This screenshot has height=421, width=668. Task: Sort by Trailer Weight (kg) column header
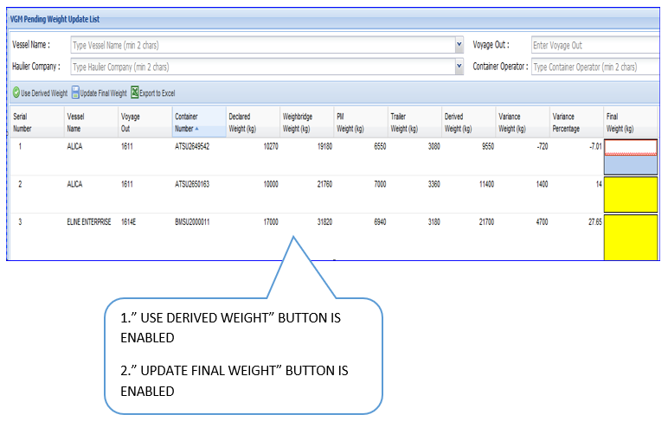click(x=414, y=122)
